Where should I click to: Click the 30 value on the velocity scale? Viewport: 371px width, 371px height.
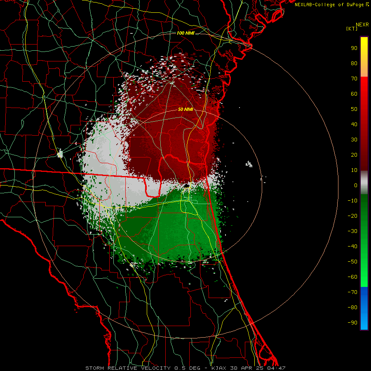(x=354, y=140)
